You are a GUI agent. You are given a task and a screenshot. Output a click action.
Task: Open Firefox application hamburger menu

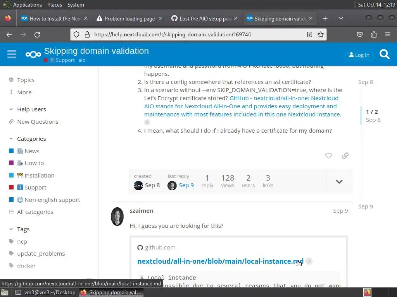point(387,34)
